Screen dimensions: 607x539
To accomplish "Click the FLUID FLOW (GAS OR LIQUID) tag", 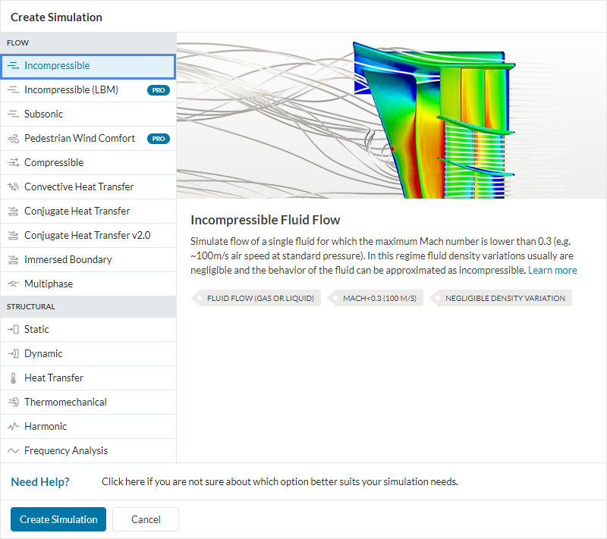I will [x=256, y=298].
